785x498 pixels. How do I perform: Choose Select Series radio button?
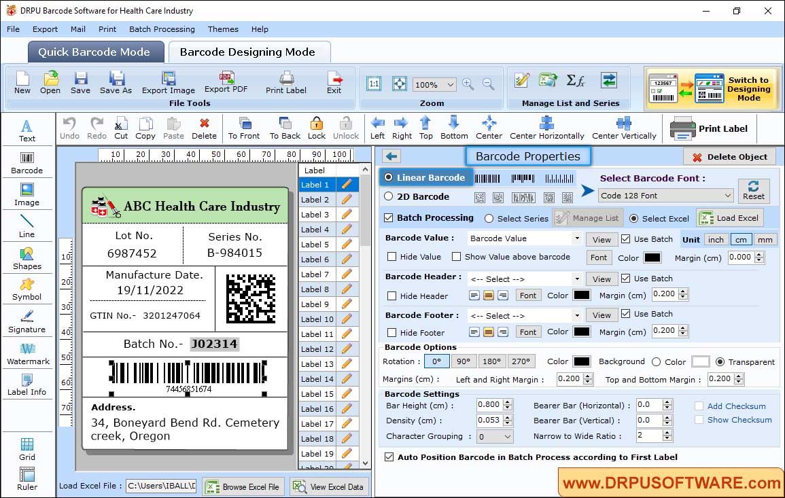489,218
